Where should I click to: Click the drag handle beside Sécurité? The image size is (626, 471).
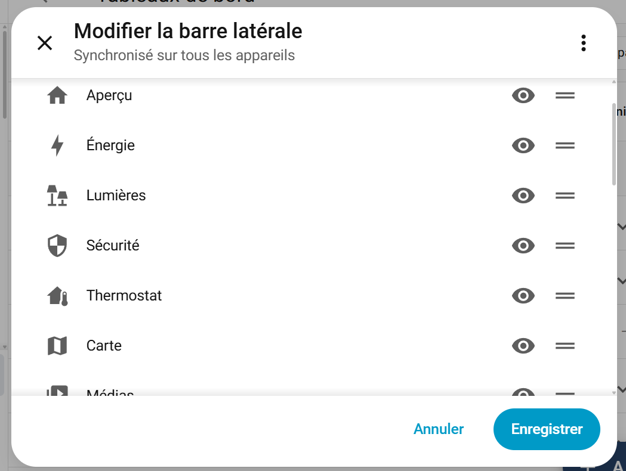(565, 246)
